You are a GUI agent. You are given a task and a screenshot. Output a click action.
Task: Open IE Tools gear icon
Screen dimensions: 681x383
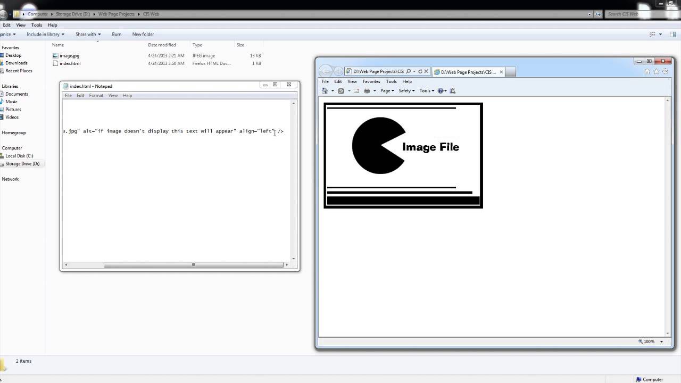pos(665,71)
